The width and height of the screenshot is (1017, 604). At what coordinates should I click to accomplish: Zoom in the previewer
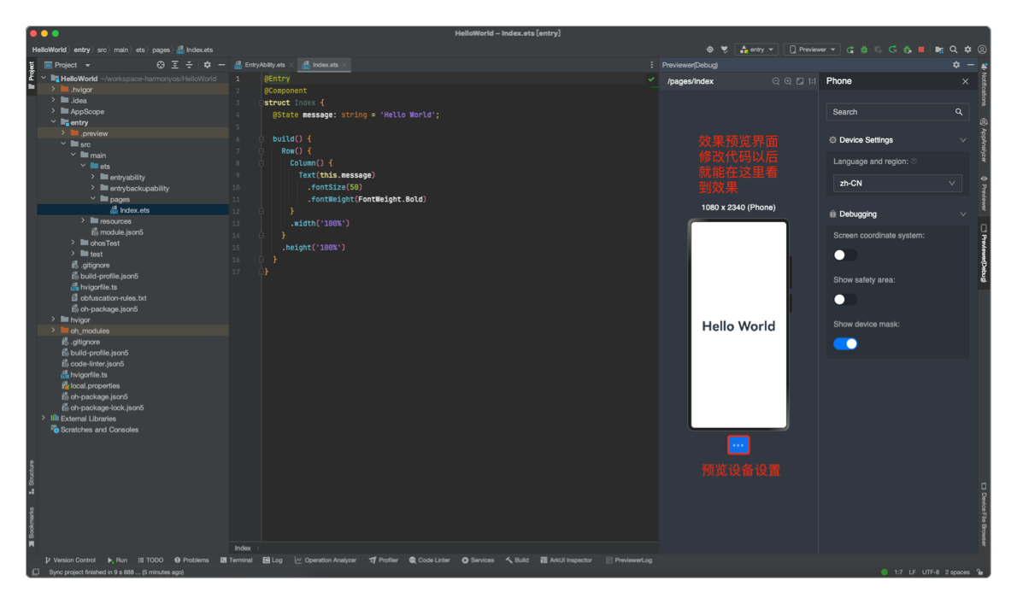(x=788, y=82)
